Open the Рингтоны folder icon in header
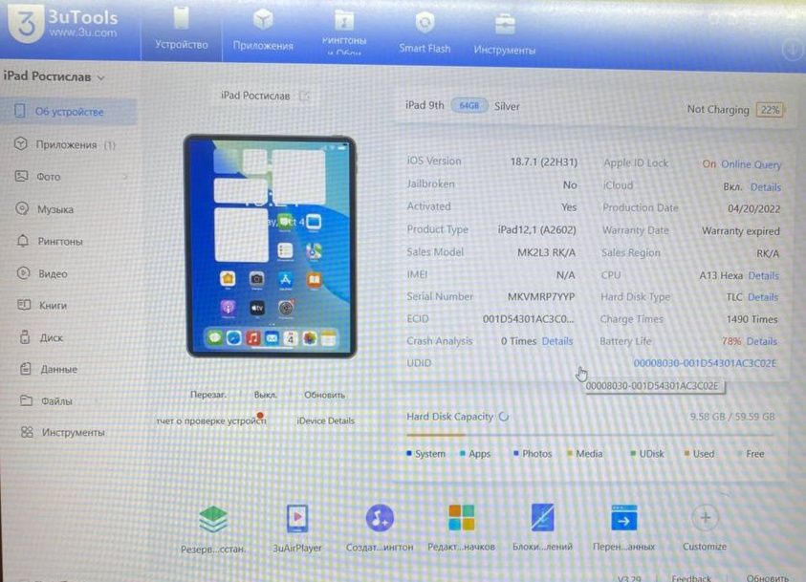 pyautogui.click(x=344, y=21)
